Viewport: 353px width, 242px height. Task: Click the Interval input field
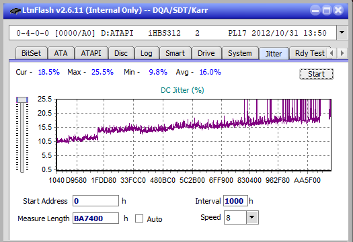pos(235,201)
